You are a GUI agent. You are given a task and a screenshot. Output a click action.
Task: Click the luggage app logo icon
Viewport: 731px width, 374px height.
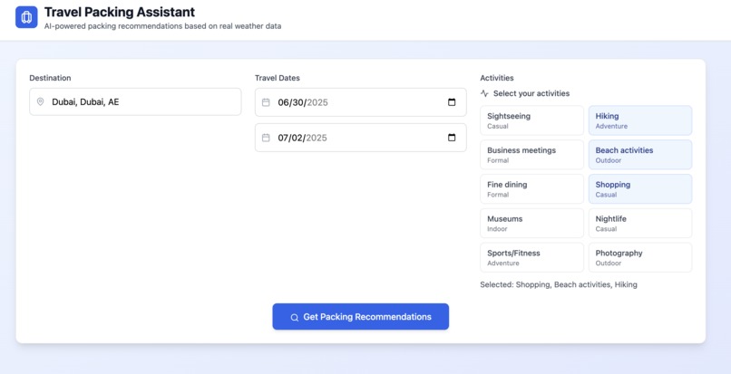26,17
